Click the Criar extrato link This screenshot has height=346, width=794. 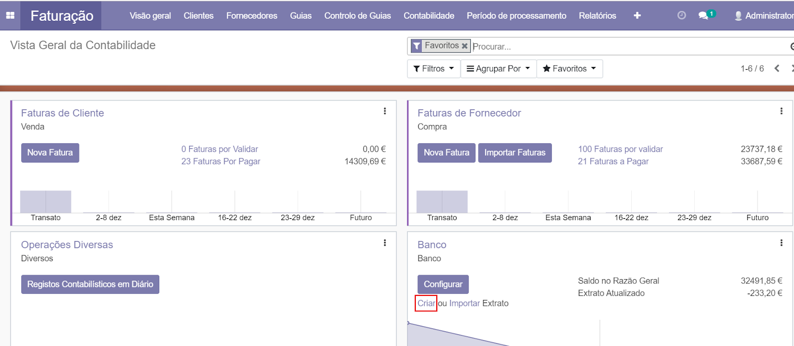point(426,303)
